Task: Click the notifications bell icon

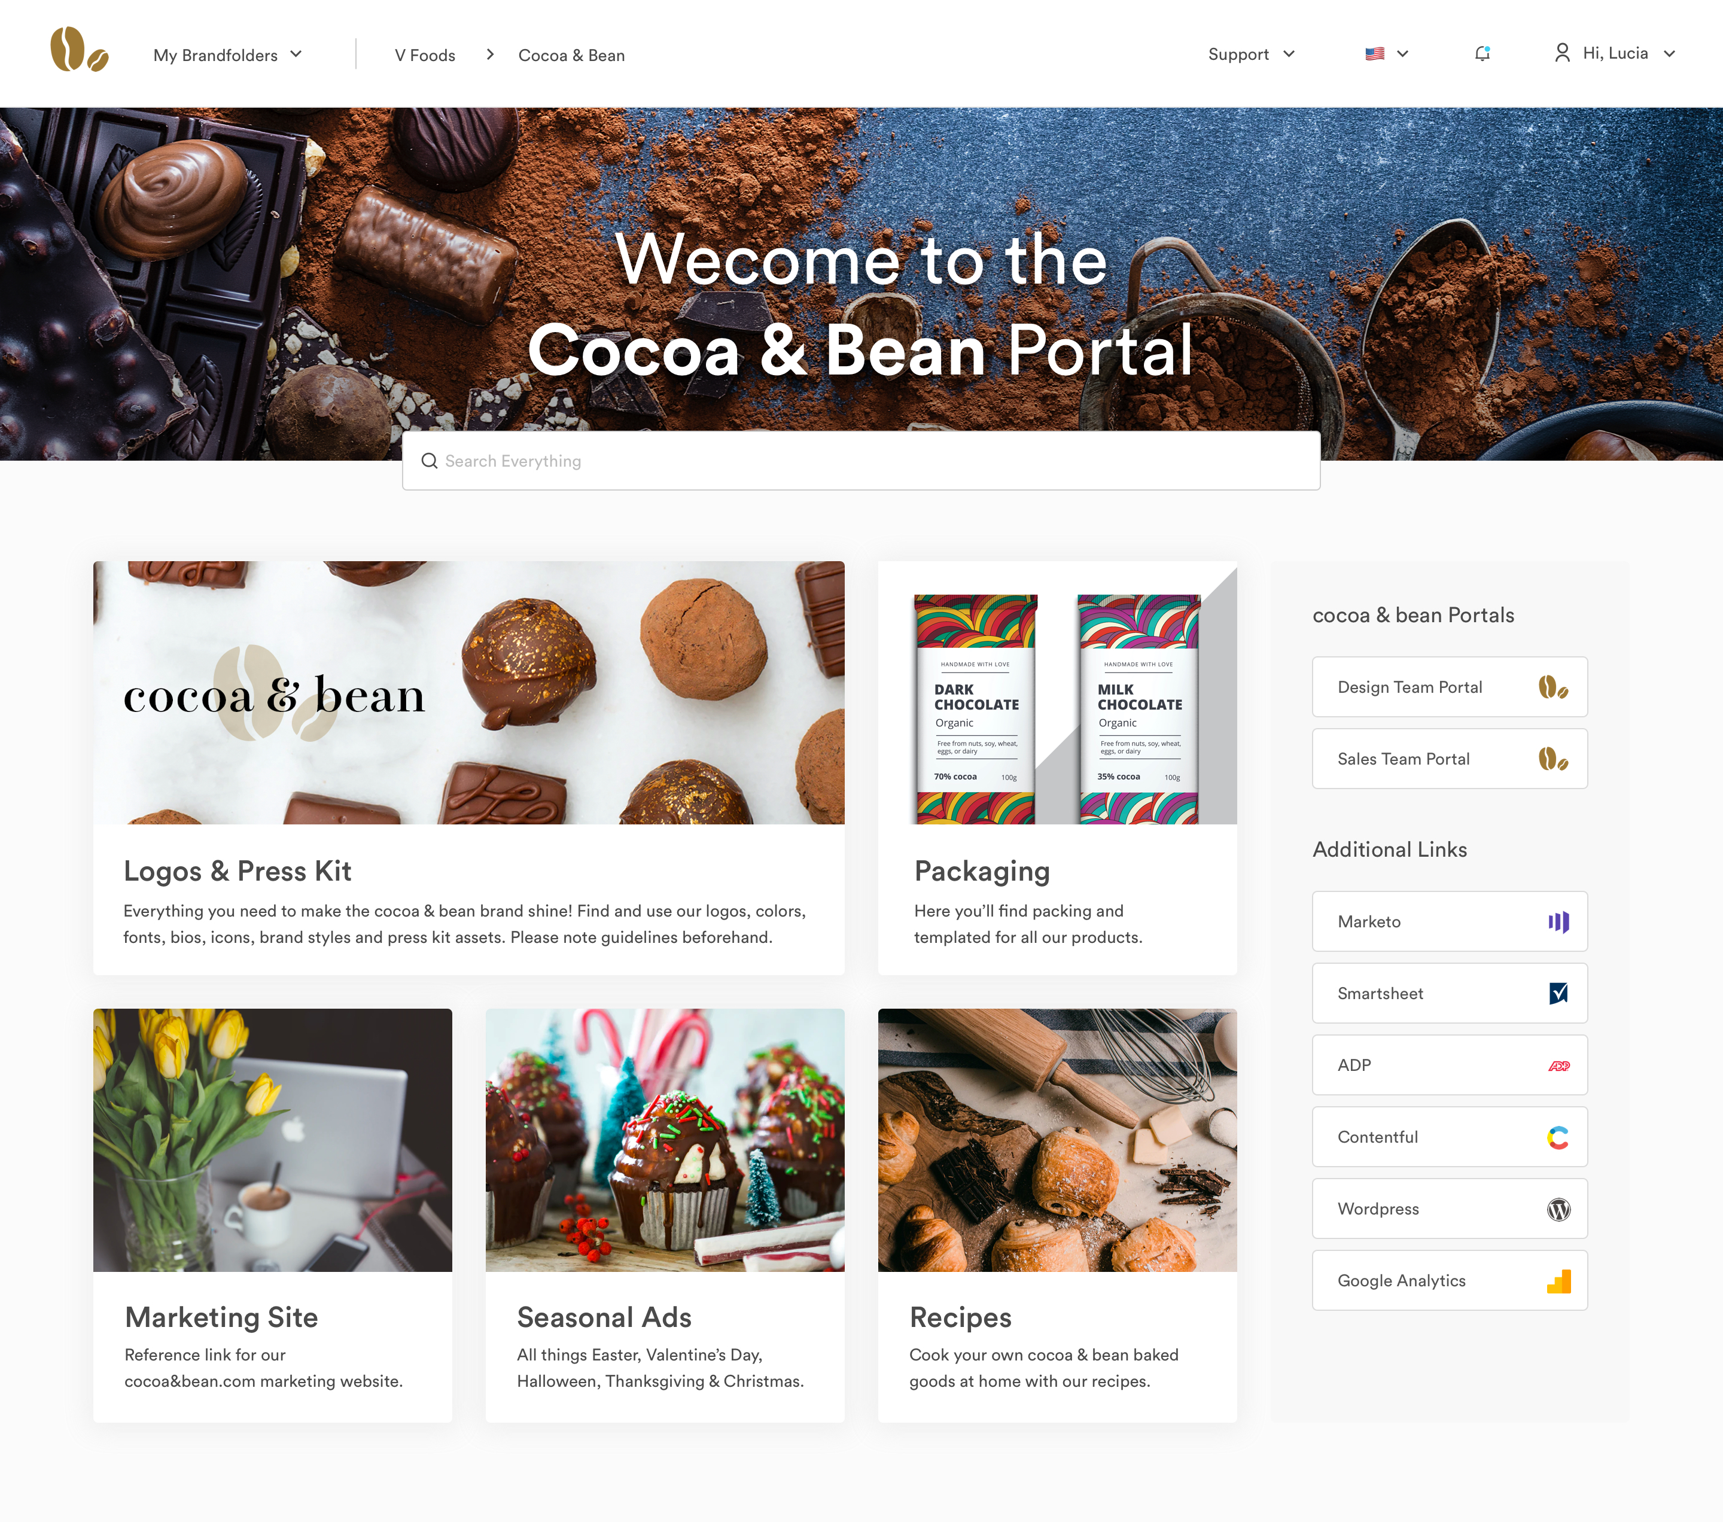Action: click(x=1482, y=54)
